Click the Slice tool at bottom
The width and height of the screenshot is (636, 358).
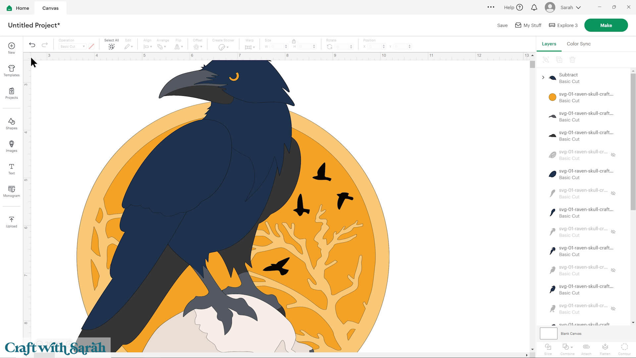(548, 349)
